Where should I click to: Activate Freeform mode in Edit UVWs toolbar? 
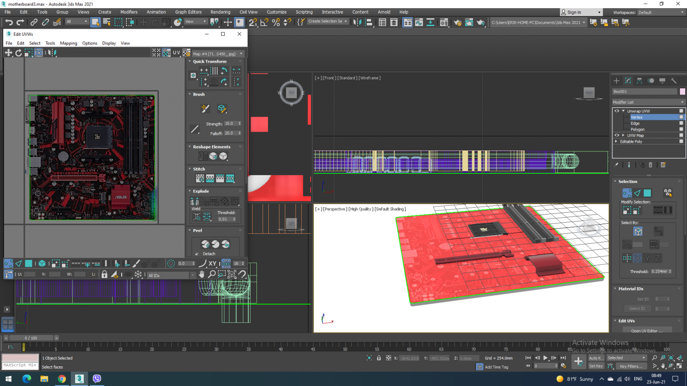pos(39,53)
